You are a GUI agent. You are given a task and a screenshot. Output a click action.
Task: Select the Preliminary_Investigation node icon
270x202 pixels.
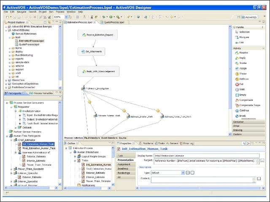coord(83,88)
